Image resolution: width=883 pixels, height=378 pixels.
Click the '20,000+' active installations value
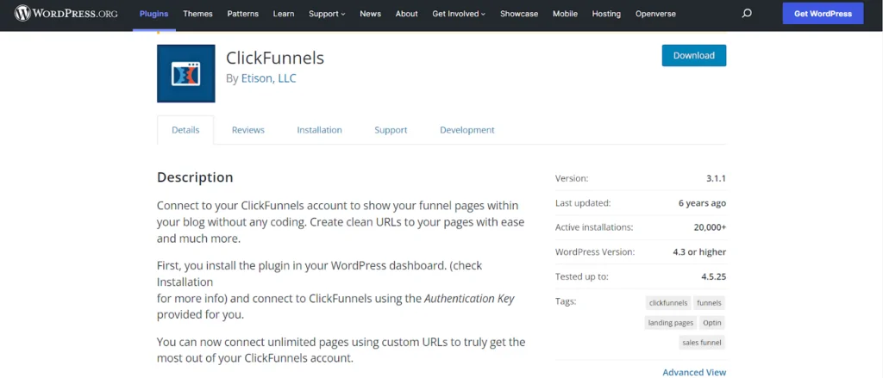[x=710, y=227]
